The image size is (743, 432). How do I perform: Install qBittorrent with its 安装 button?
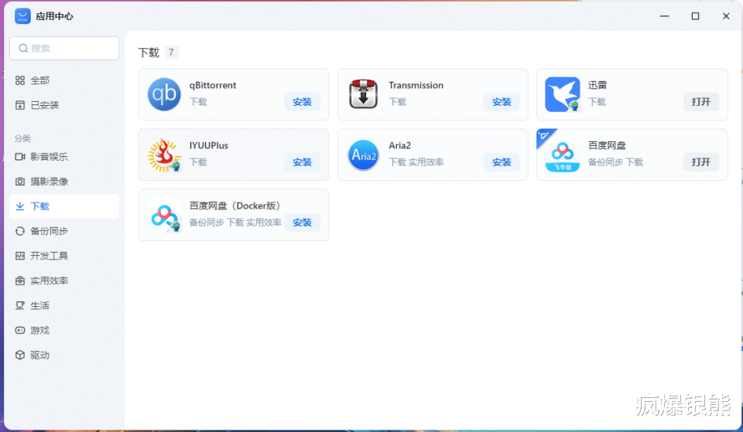(x=303, y=102)
